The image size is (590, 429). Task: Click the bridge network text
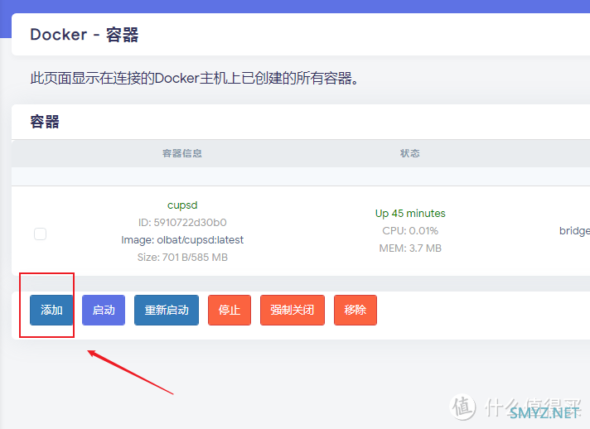(x=574, y=231)
